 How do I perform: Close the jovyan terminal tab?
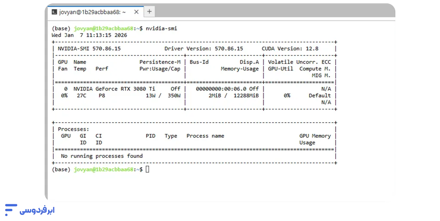point(136,12)
